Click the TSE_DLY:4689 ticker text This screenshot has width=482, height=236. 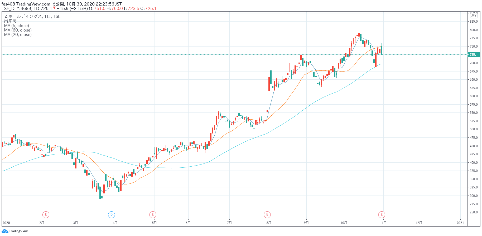(x=16, y=8)
